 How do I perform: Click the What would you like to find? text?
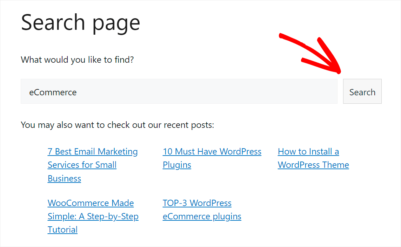click(x=77, y=60)
